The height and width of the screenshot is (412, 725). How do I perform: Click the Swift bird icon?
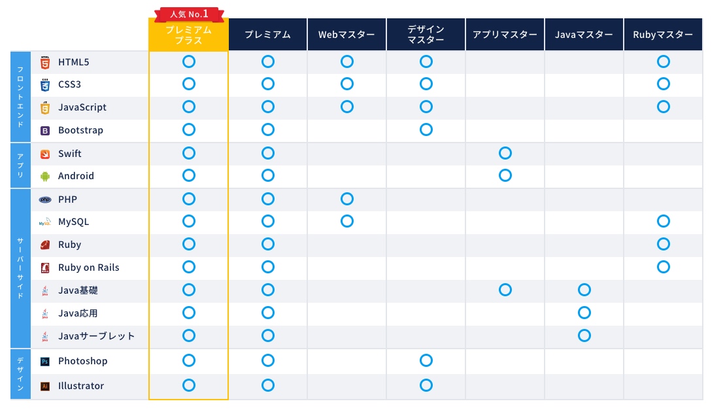(45, 154)
